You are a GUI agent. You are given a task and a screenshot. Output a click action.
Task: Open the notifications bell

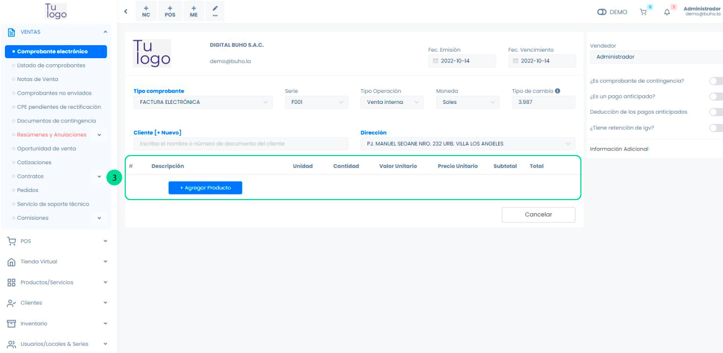667,12
